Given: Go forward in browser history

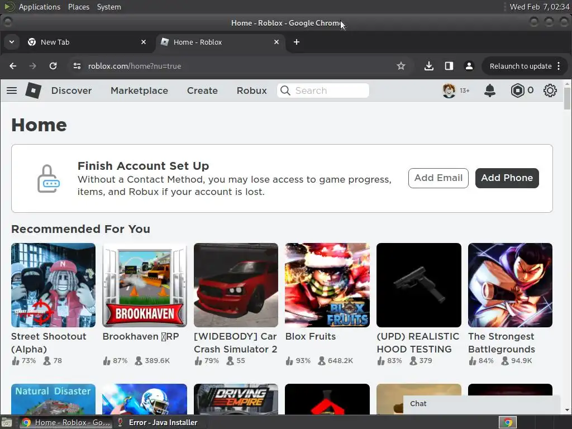Looking at the screenshot, I should coord(33,66).
